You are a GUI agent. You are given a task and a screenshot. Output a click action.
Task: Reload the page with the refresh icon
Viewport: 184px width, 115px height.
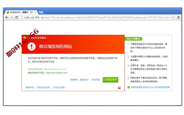[17, 17]
